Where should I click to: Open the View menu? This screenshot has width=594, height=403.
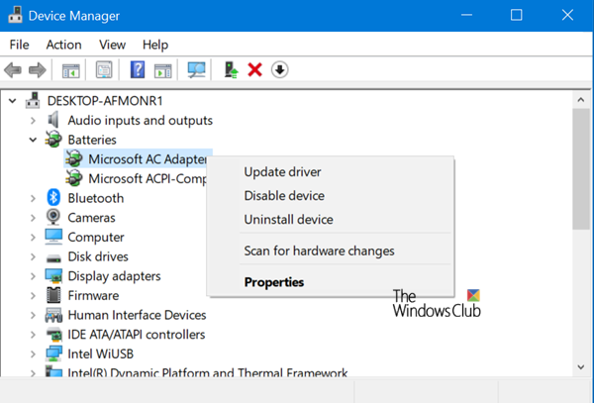tap(112, 45)
